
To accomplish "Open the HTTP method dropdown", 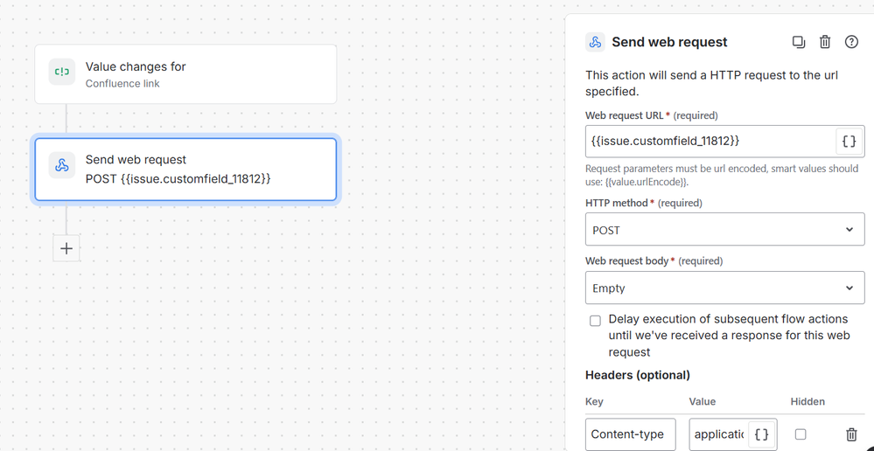I will (724, 229).
